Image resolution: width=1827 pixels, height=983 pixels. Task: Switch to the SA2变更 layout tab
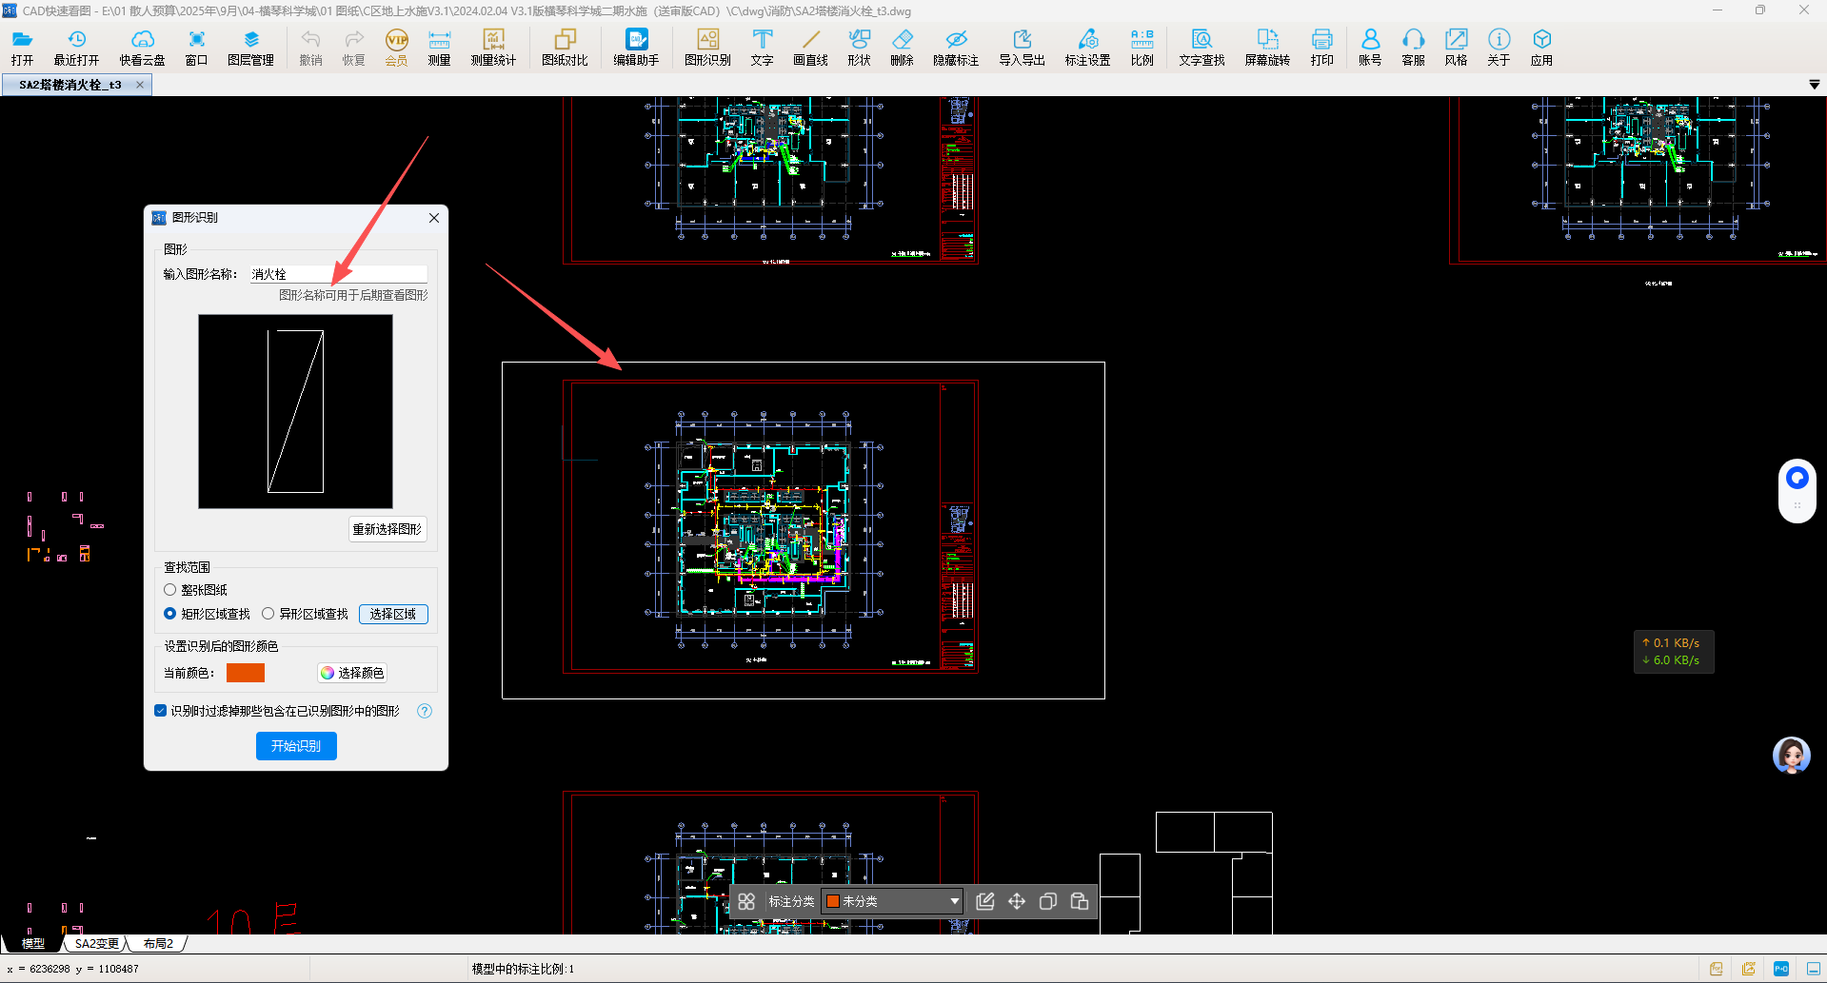97,944
